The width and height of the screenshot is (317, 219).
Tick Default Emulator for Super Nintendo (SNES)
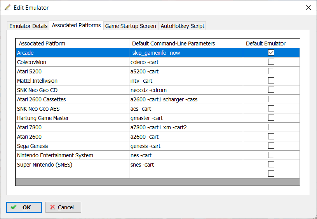tap(271, 164)
